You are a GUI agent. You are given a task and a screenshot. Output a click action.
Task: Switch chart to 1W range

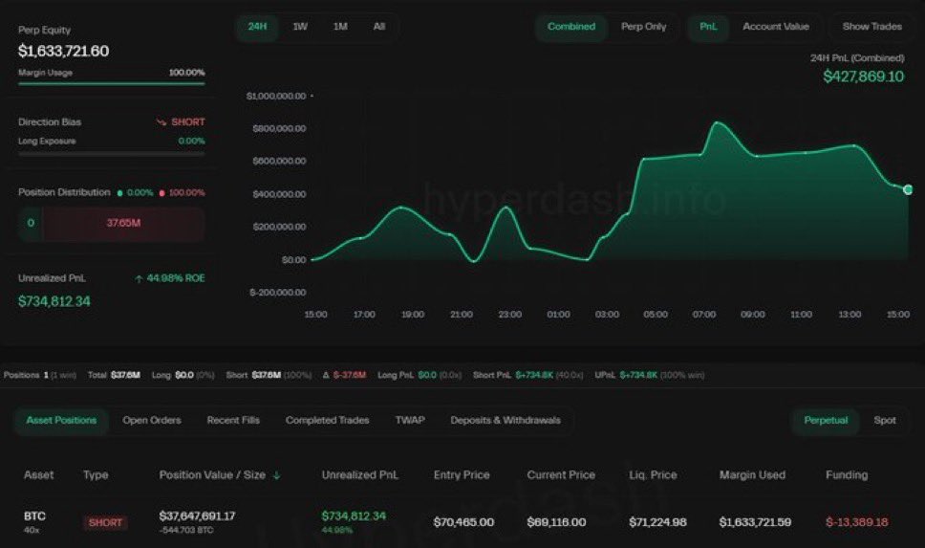pos(300,27)
